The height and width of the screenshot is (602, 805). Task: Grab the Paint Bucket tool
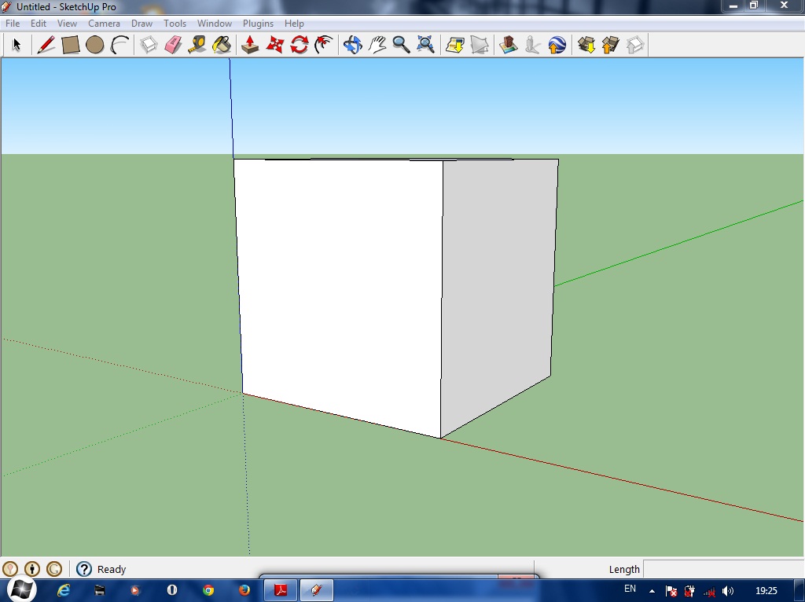click(x=222, y=45)
